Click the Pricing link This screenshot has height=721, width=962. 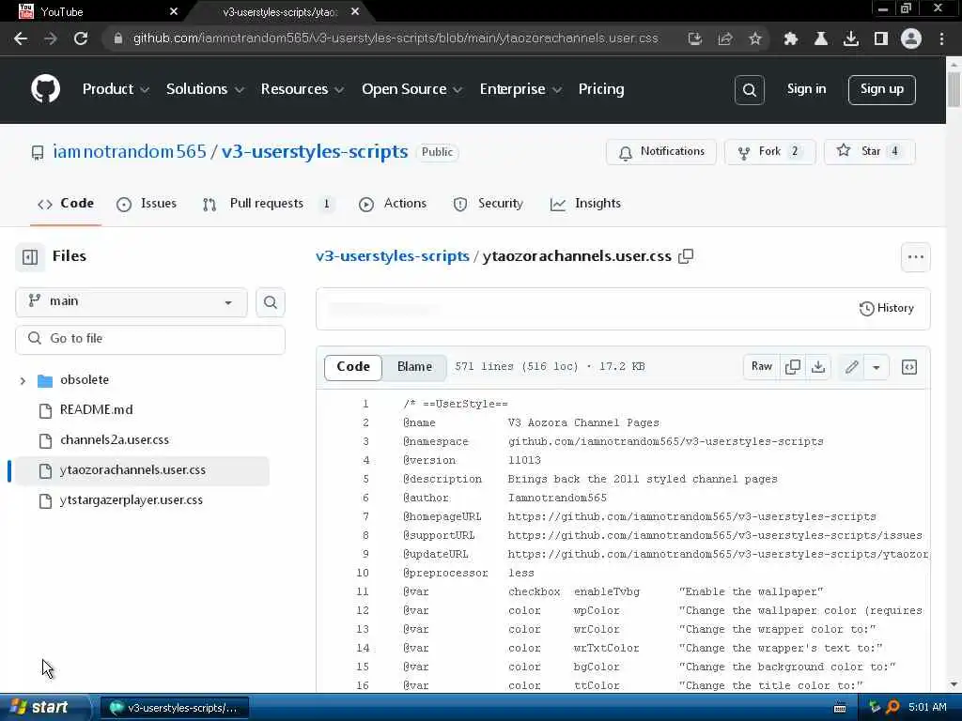pos(600,89)
